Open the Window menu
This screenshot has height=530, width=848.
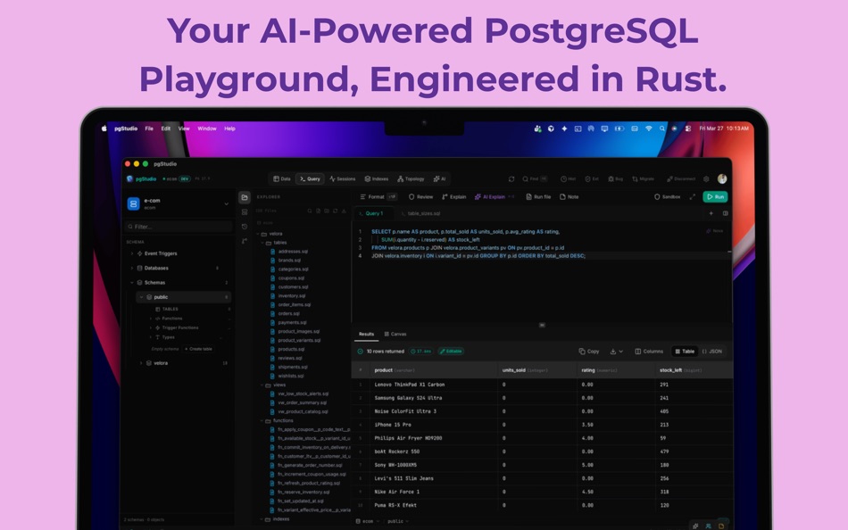207,128
